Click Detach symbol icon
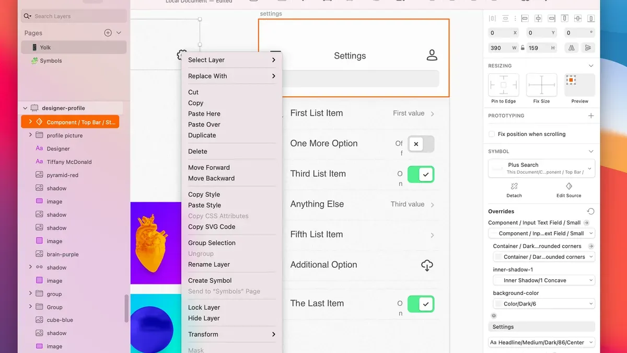 [x=514, y=186]
